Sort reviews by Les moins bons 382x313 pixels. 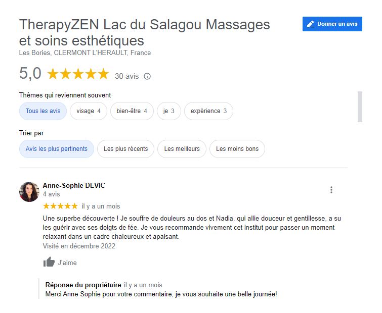(237, 149)
